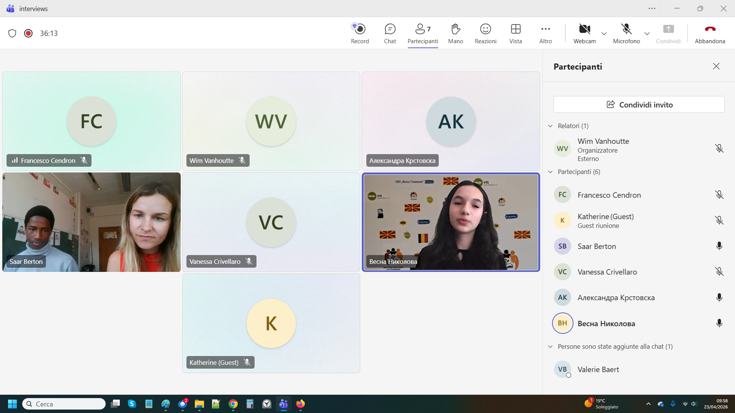Select Valerie Baert in the participants list
Viewport: 735px width, 413px height.
coord(639,369)
